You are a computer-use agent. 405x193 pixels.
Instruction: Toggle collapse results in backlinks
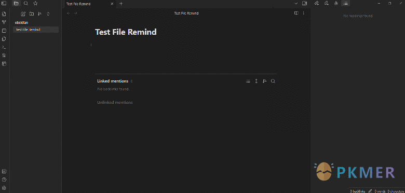pos(248,81)
